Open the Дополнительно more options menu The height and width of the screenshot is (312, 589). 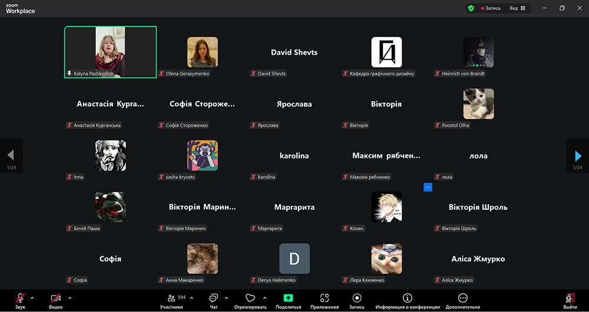pyautogui.click(x=463, y=298)
